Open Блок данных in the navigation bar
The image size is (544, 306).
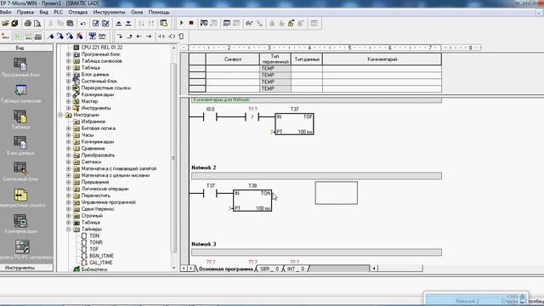pyautogui.click(x=20, y=145)
